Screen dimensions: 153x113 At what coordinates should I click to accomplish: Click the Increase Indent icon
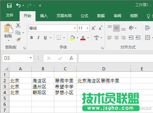pyautogui.click(x=138, y=37)
